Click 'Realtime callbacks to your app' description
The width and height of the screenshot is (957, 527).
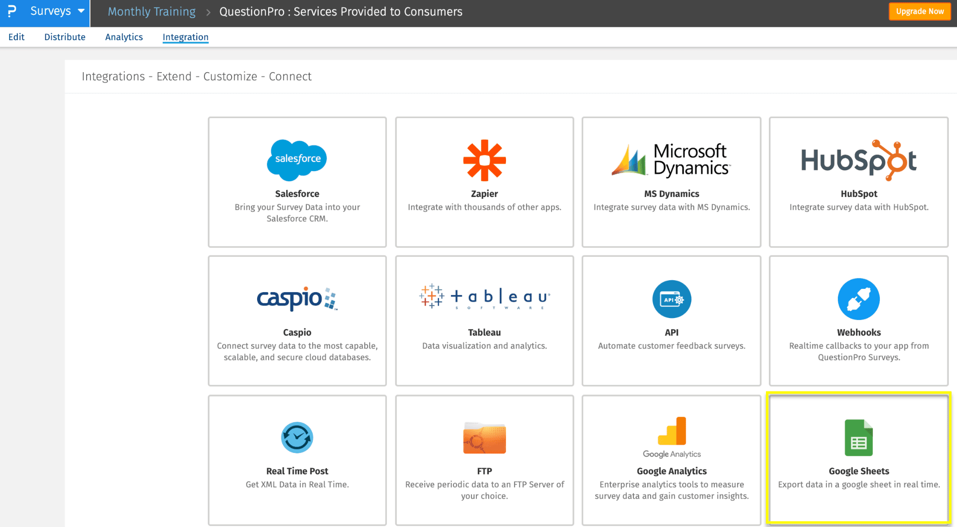pyautogui.click(x=859, y=351)
